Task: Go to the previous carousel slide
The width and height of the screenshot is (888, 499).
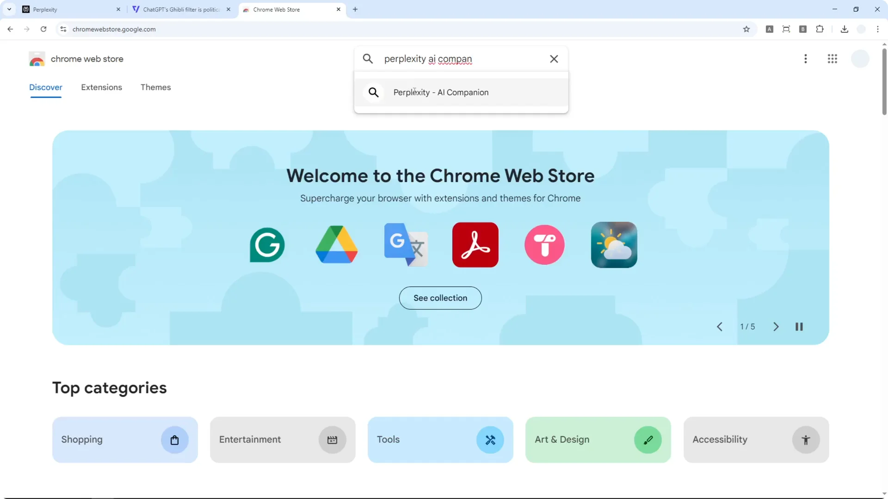Action: click(720, 327)
